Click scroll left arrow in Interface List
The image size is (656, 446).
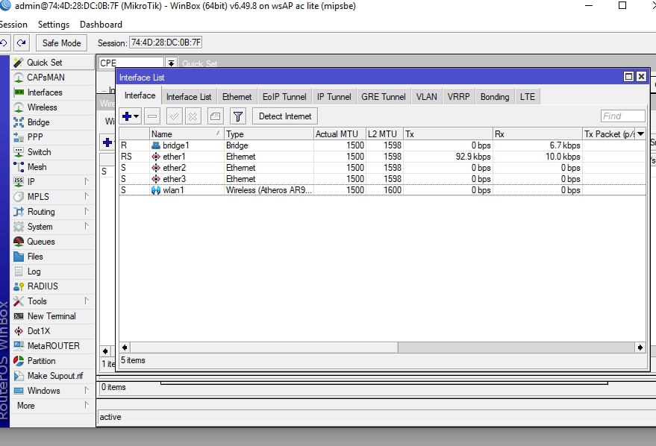pos(125,348)
